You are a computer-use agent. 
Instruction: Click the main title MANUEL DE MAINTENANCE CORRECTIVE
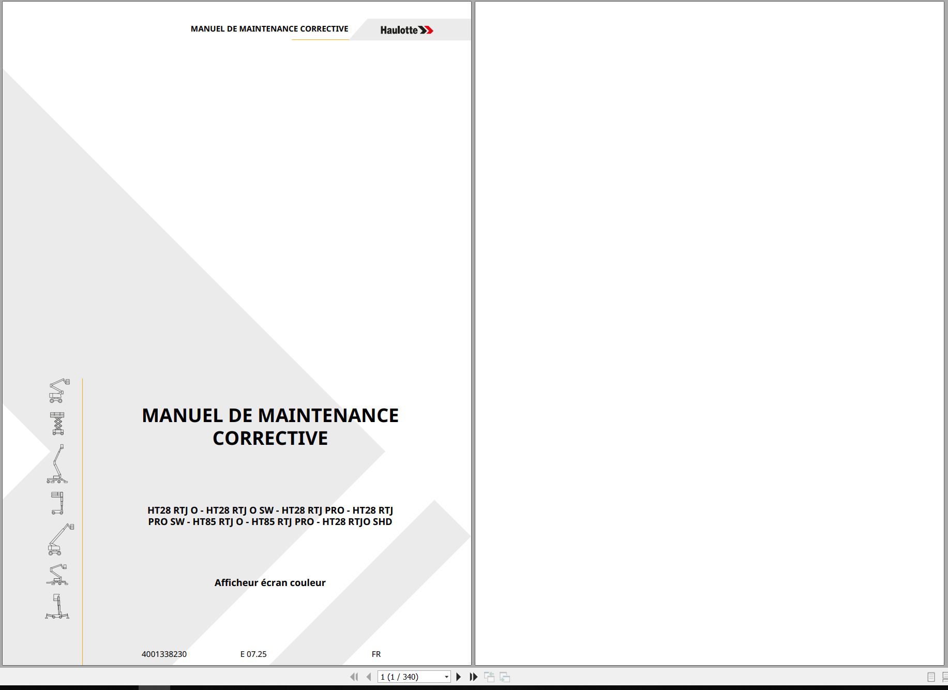[270, 427]
